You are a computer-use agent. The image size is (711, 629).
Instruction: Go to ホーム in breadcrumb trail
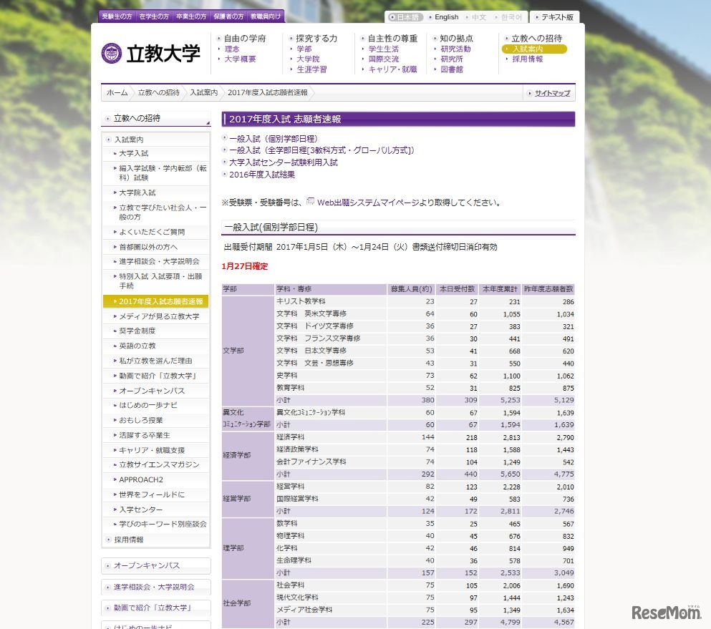coord(117,93)
